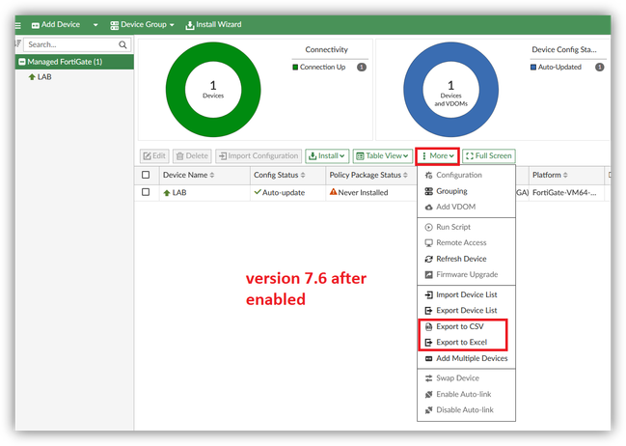Open the Install dropdown

[x=327, y=155]
